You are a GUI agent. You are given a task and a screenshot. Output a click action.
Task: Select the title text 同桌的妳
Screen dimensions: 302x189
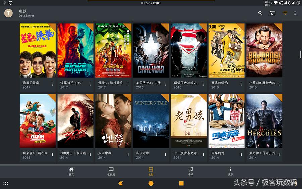(218, 153)
